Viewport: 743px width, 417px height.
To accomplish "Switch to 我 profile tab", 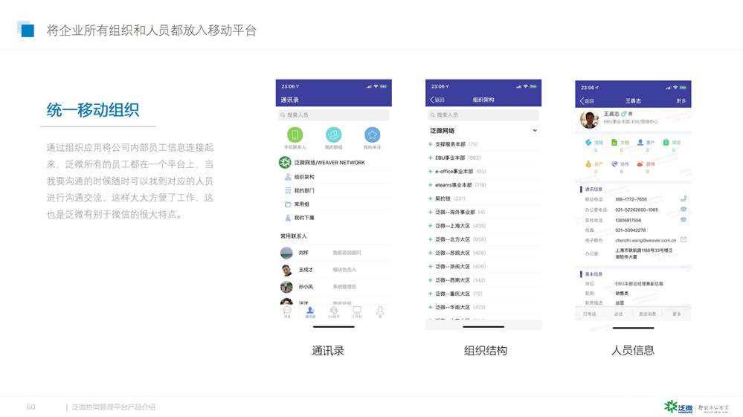I will tap(380, 312).
